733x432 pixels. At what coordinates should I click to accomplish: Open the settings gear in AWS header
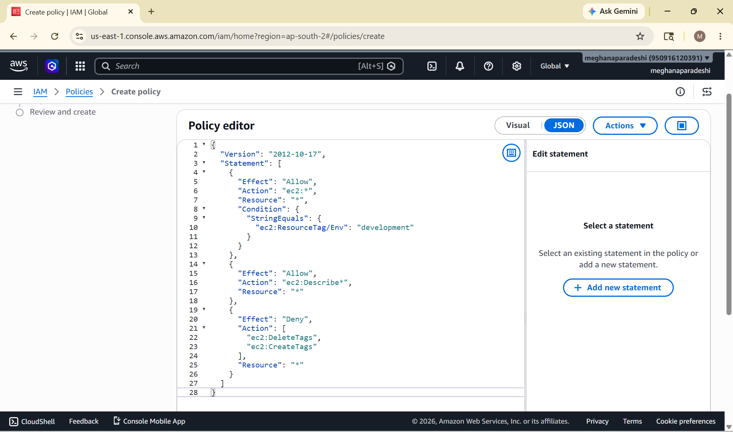click(x=517, y=66)
